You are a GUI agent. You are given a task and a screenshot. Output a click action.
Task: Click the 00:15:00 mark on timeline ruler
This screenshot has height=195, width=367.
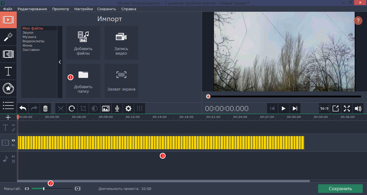160,117
